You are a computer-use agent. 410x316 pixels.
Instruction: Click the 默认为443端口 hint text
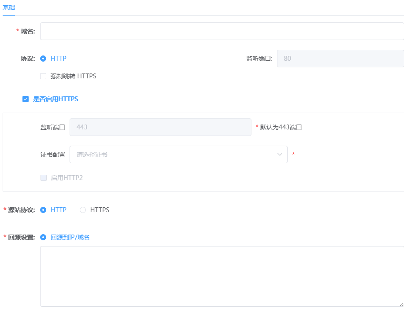[281, 127]
